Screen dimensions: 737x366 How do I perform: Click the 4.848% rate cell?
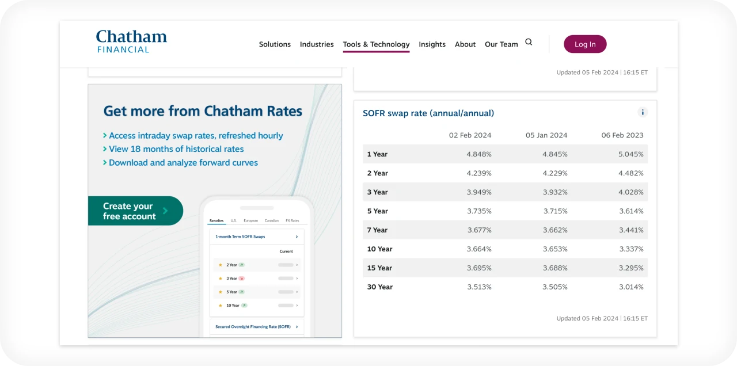pos(479,154)
